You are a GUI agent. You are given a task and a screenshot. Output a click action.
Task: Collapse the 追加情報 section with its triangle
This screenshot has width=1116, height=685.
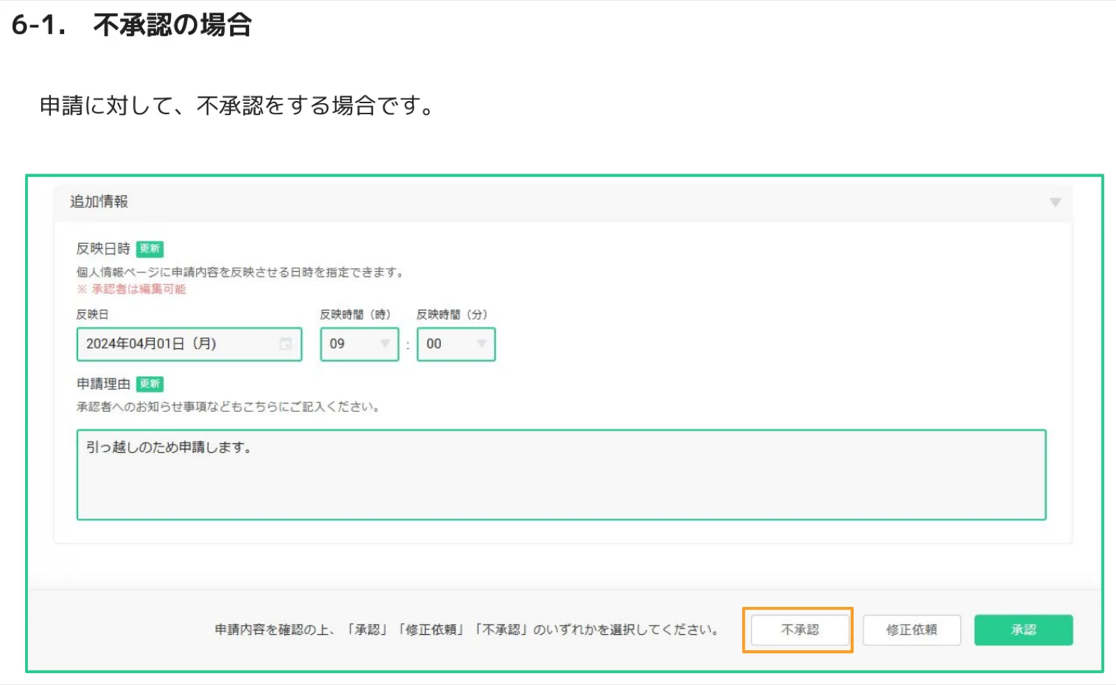[1055, 202]
